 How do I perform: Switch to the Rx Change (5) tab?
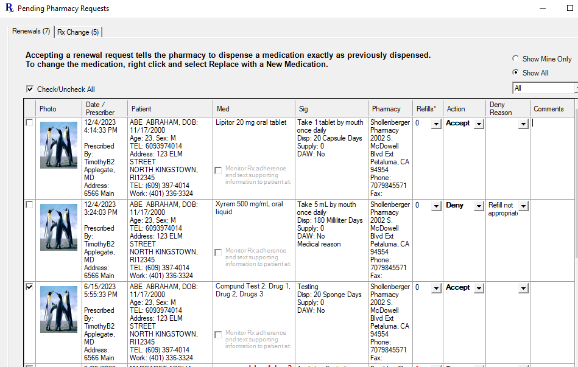78,32
